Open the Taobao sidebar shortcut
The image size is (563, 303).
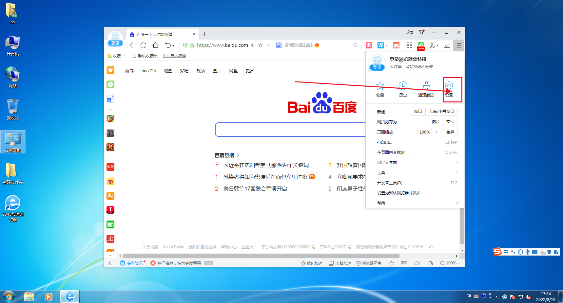[x=110, y=196]
